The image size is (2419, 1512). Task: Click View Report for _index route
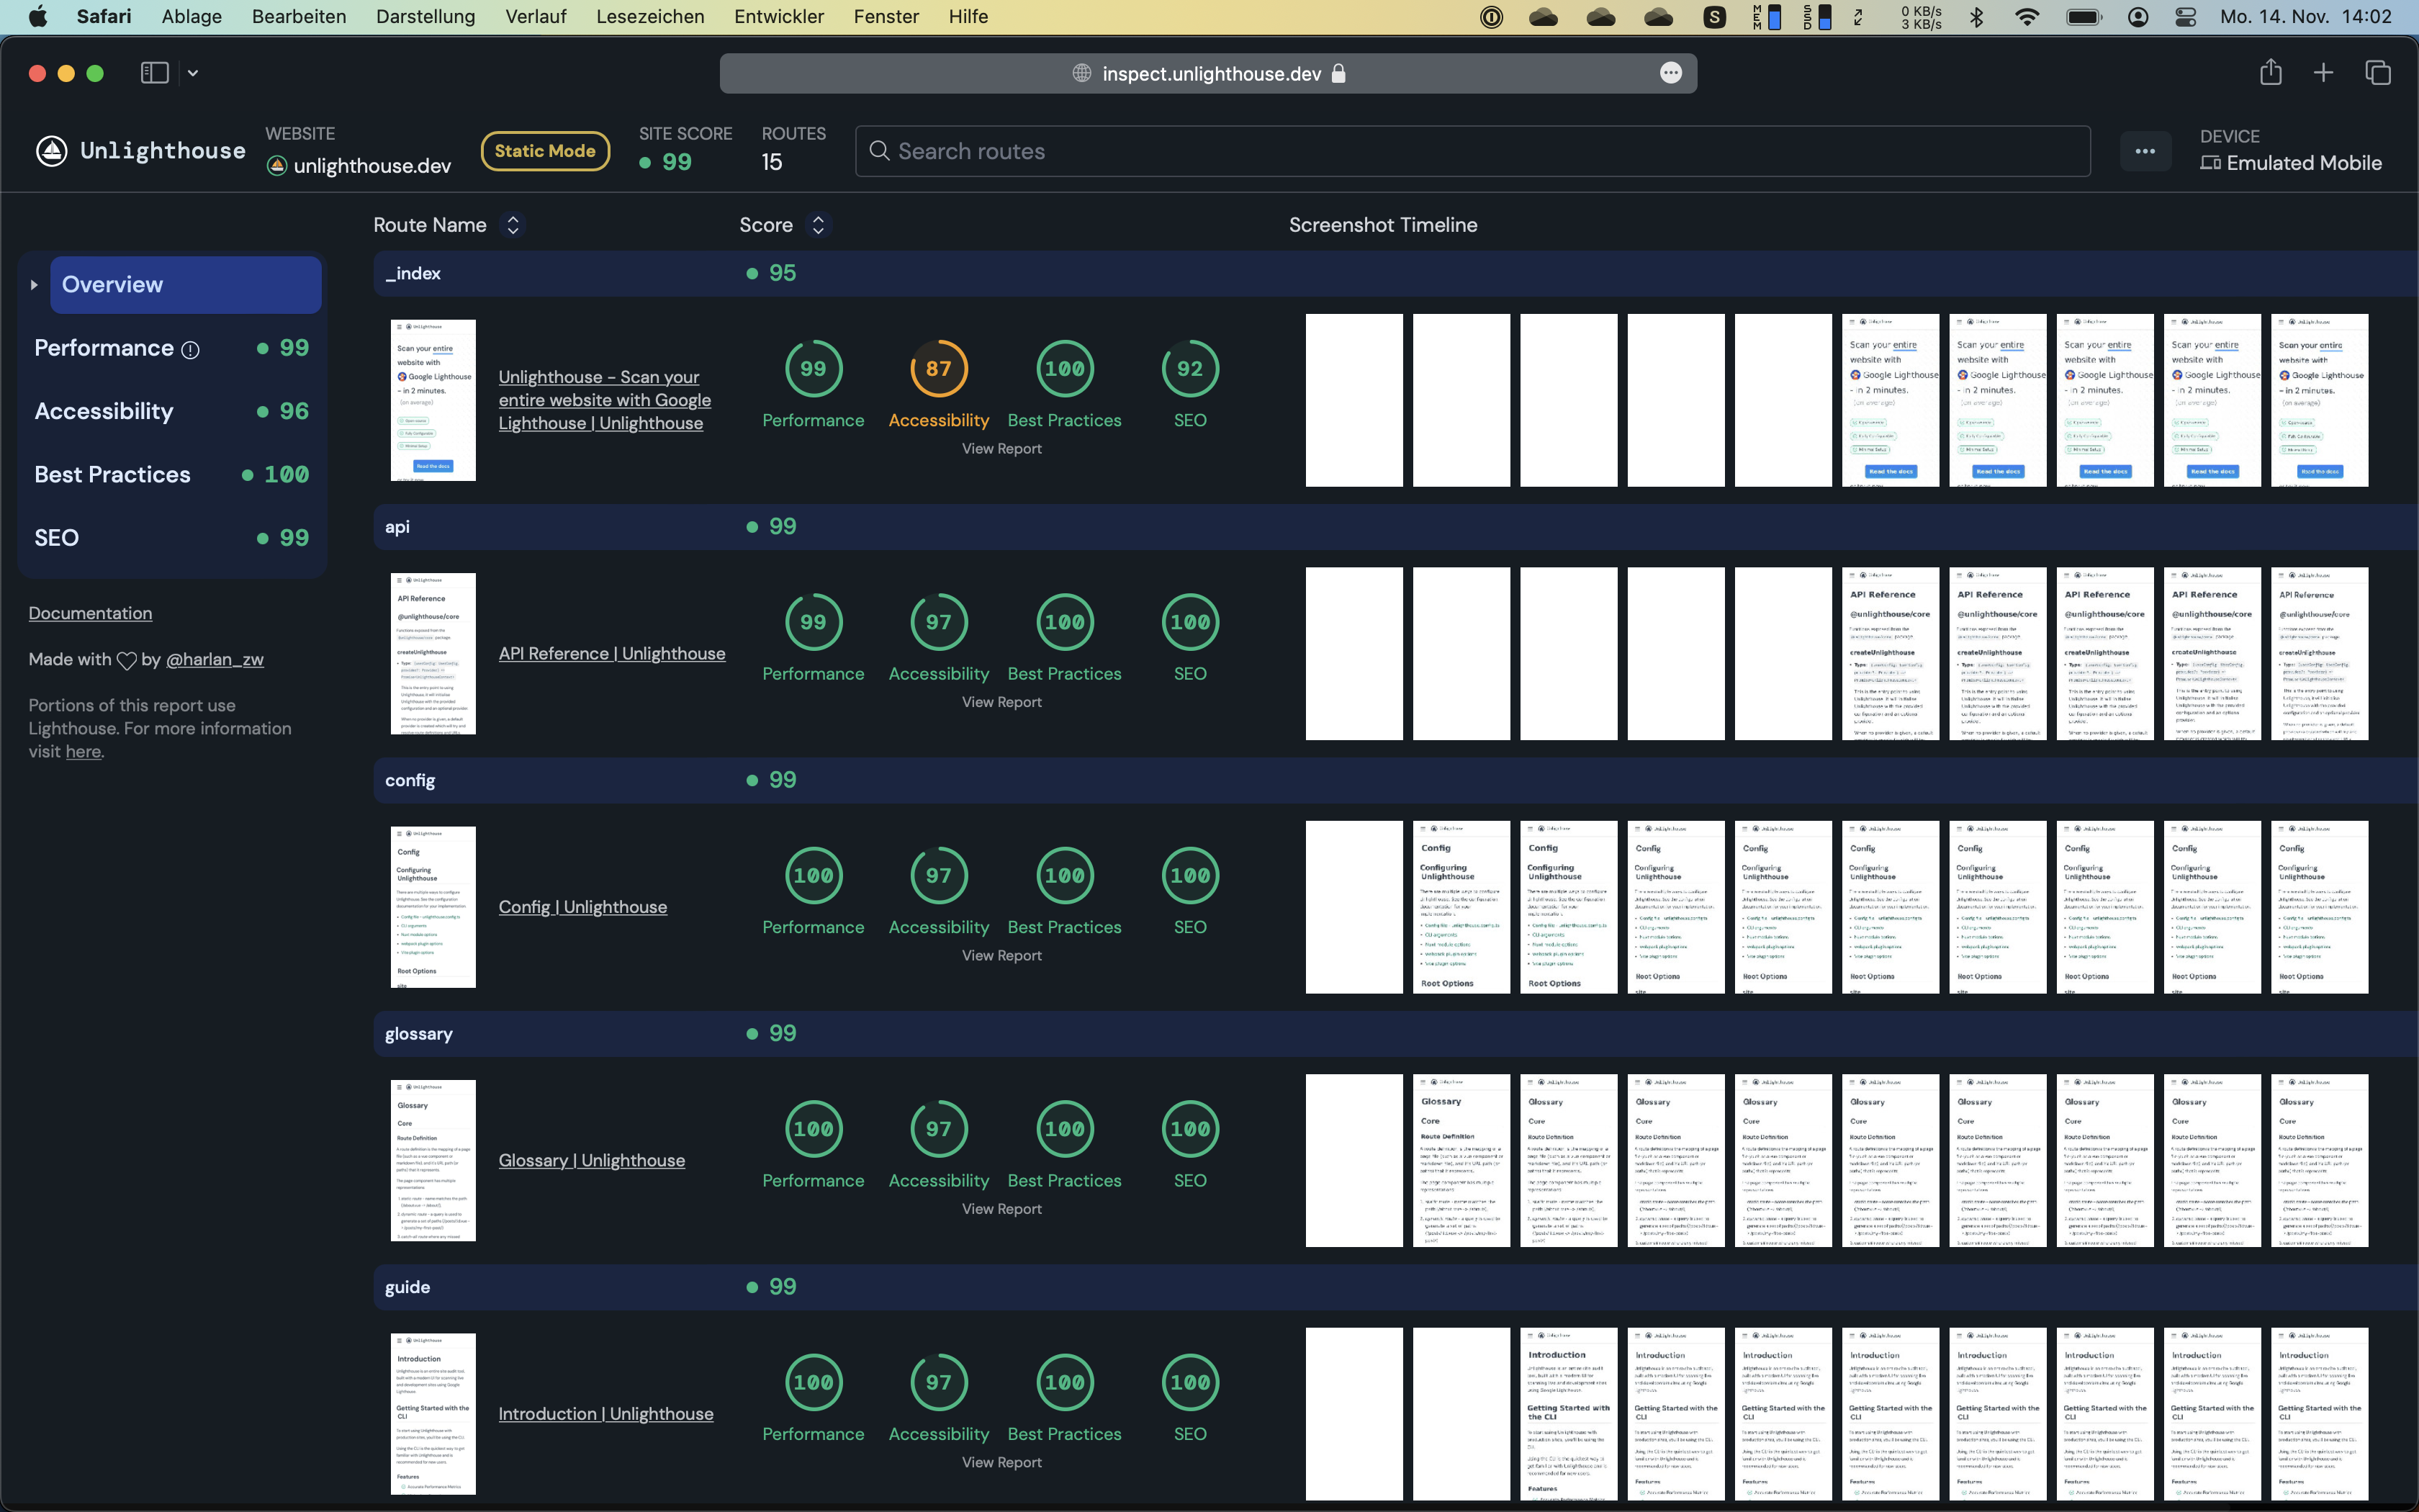1001,449
